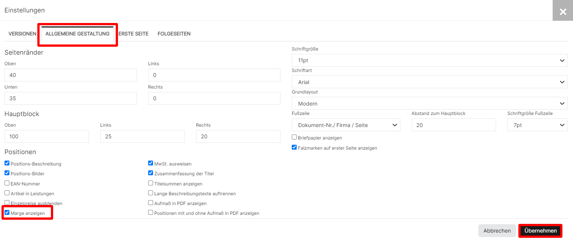The height and width of the screenshot is (248, 573).
Task: Check Titelsummen anzeigen option
Action: tap(151, 183)
